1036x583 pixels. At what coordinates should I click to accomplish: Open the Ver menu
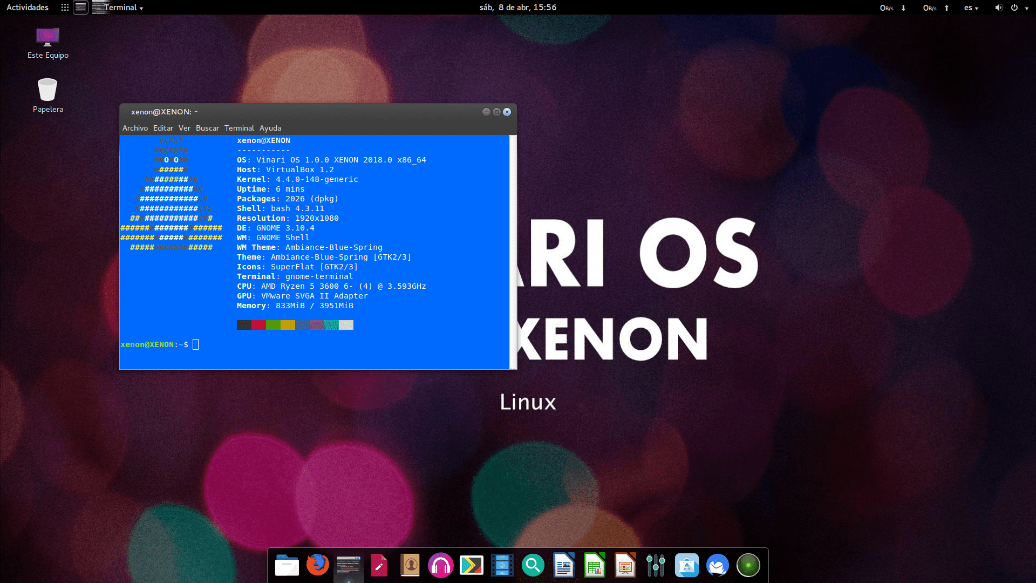pos(185,128)
